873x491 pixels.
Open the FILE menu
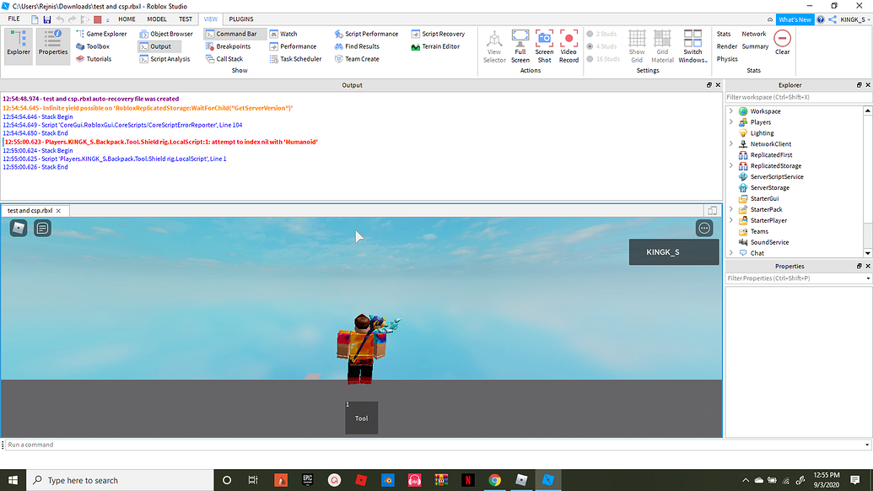[14, 19]
